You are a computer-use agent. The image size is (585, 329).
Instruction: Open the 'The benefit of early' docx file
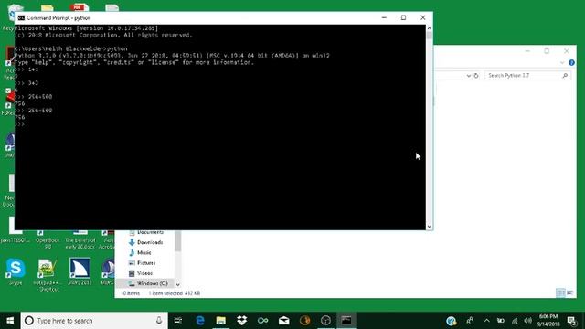coord(80,239)
